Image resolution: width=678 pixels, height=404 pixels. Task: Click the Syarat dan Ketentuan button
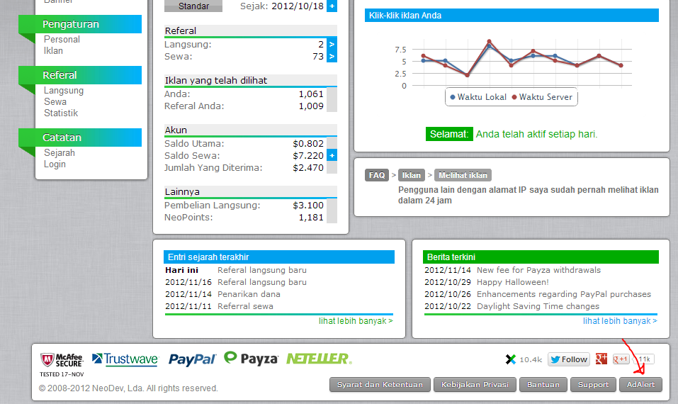380,385
